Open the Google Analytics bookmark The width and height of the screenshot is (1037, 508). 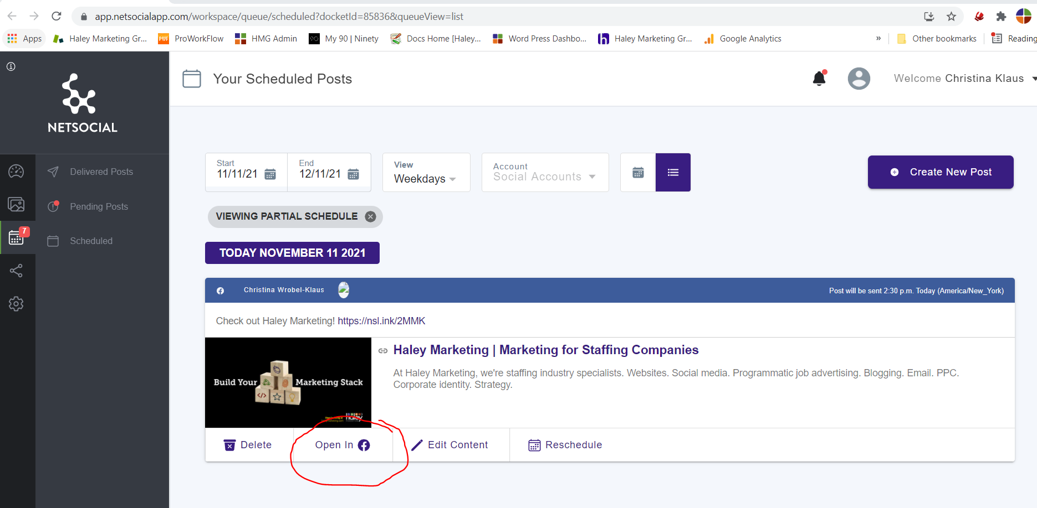[x=743, y=39]
